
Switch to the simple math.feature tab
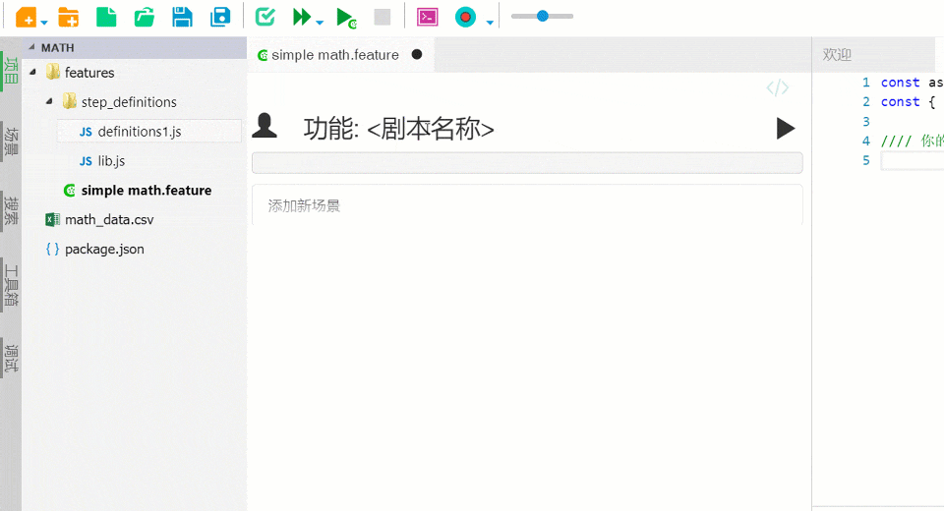click(x=334, y=55)
